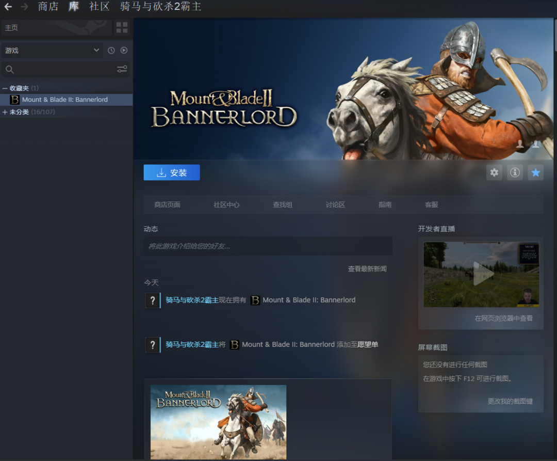Click the back navigation arrow
Viewport: 557px width, 461px height.
tap(8, 7)
